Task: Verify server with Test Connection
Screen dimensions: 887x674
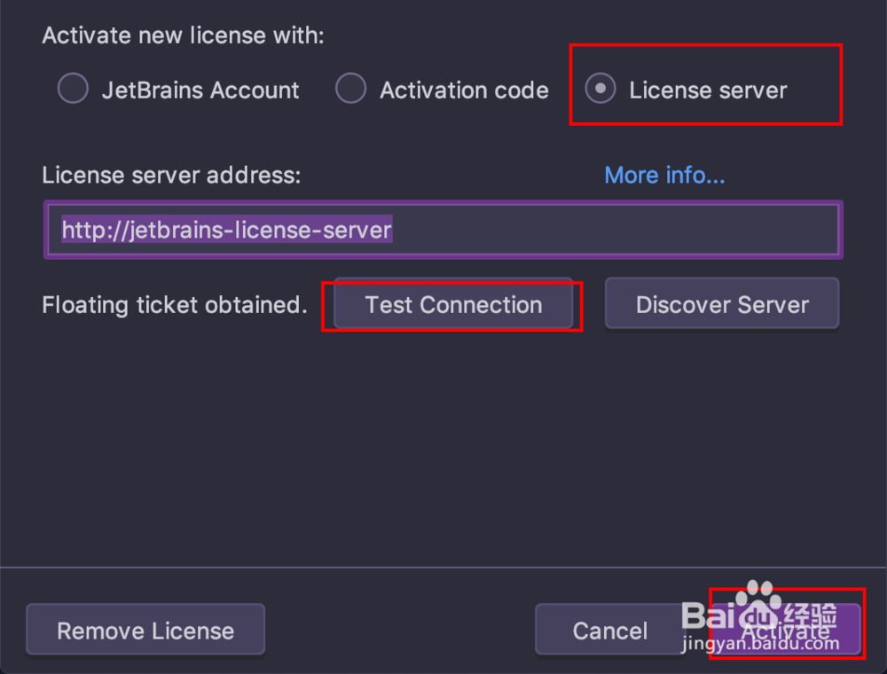Action: [x=452, y=305]
